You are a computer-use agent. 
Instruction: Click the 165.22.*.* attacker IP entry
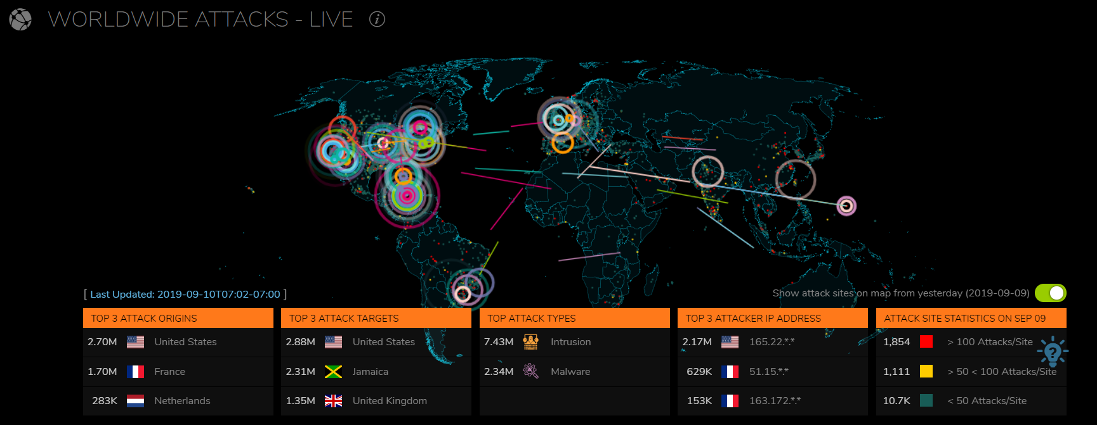click(772, 342)
